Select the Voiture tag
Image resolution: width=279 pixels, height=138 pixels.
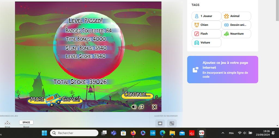[x=206, y=43]
